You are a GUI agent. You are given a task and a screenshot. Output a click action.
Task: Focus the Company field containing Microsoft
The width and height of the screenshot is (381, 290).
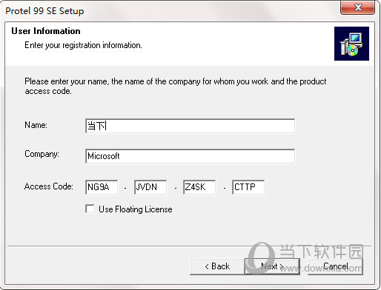pyautogui.click(x=190, y=156)
